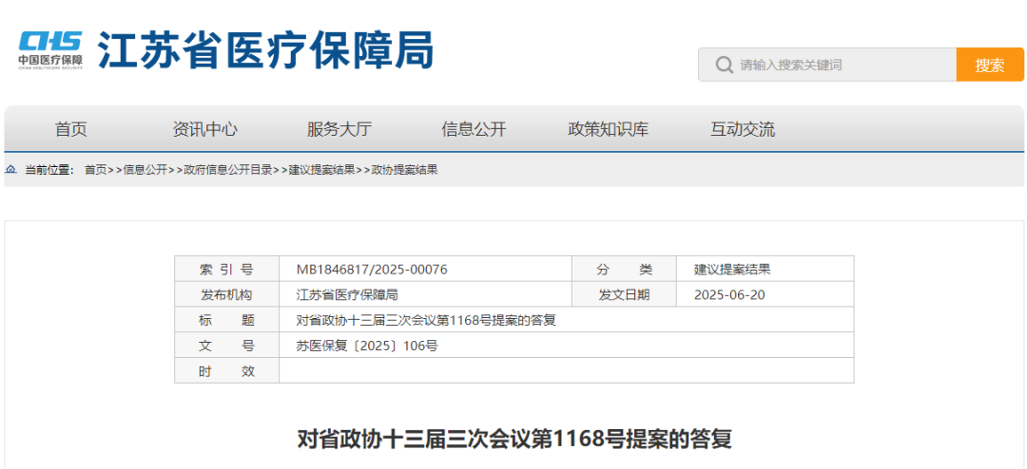This screenshot has width=1027, height=469.
Task: Open the 政策知识库 menu item
Action: point(608,129)
